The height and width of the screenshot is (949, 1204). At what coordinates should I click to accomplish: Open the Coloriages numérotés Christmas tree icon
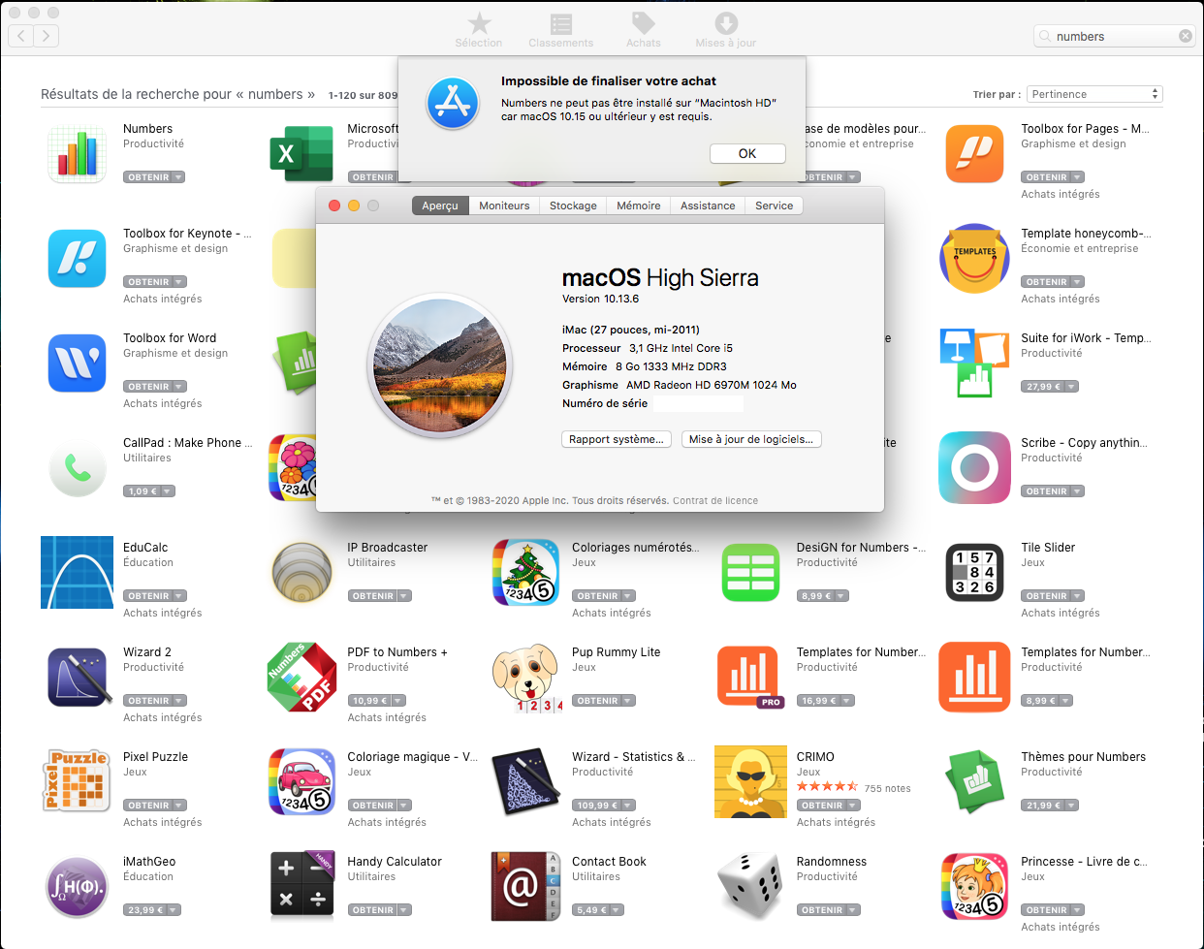coord(526,572)
